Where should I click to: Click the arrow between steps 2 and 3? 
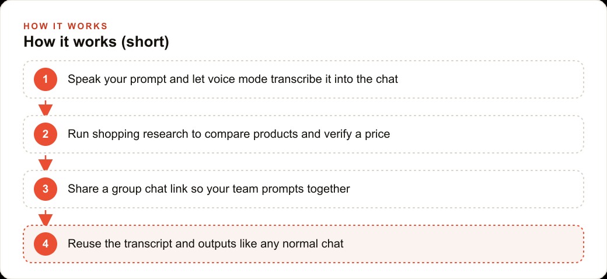(46, 162)
